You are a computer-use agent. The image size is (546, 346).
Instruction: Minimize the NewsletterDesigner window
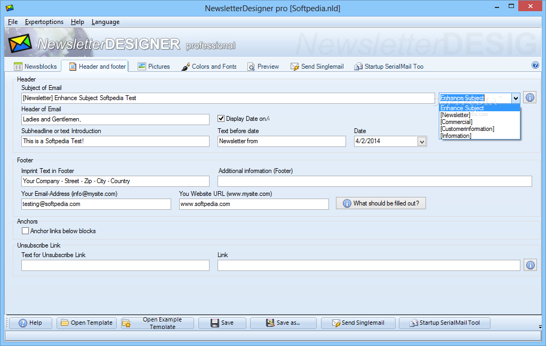[x=497, y=6]
